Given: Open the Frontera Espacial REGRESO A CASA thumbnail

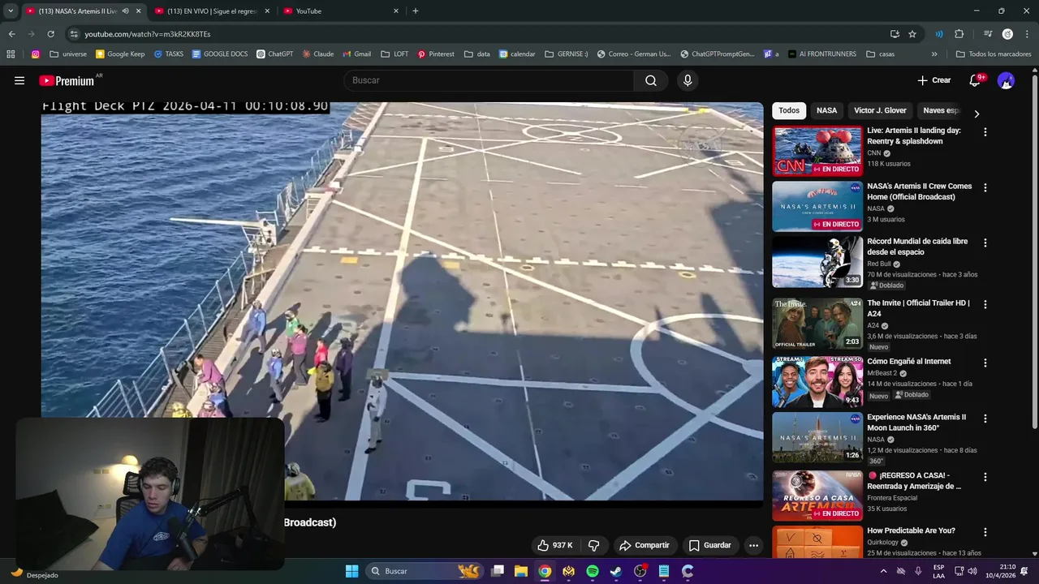Looking at the screenshot, I should [817, 496].
